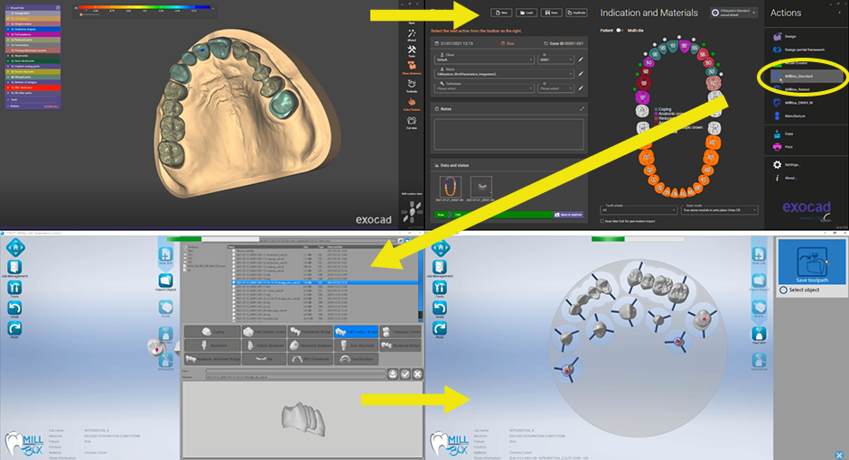
Task: Edit the Technician with pencil icon
Action: [581, 88]
